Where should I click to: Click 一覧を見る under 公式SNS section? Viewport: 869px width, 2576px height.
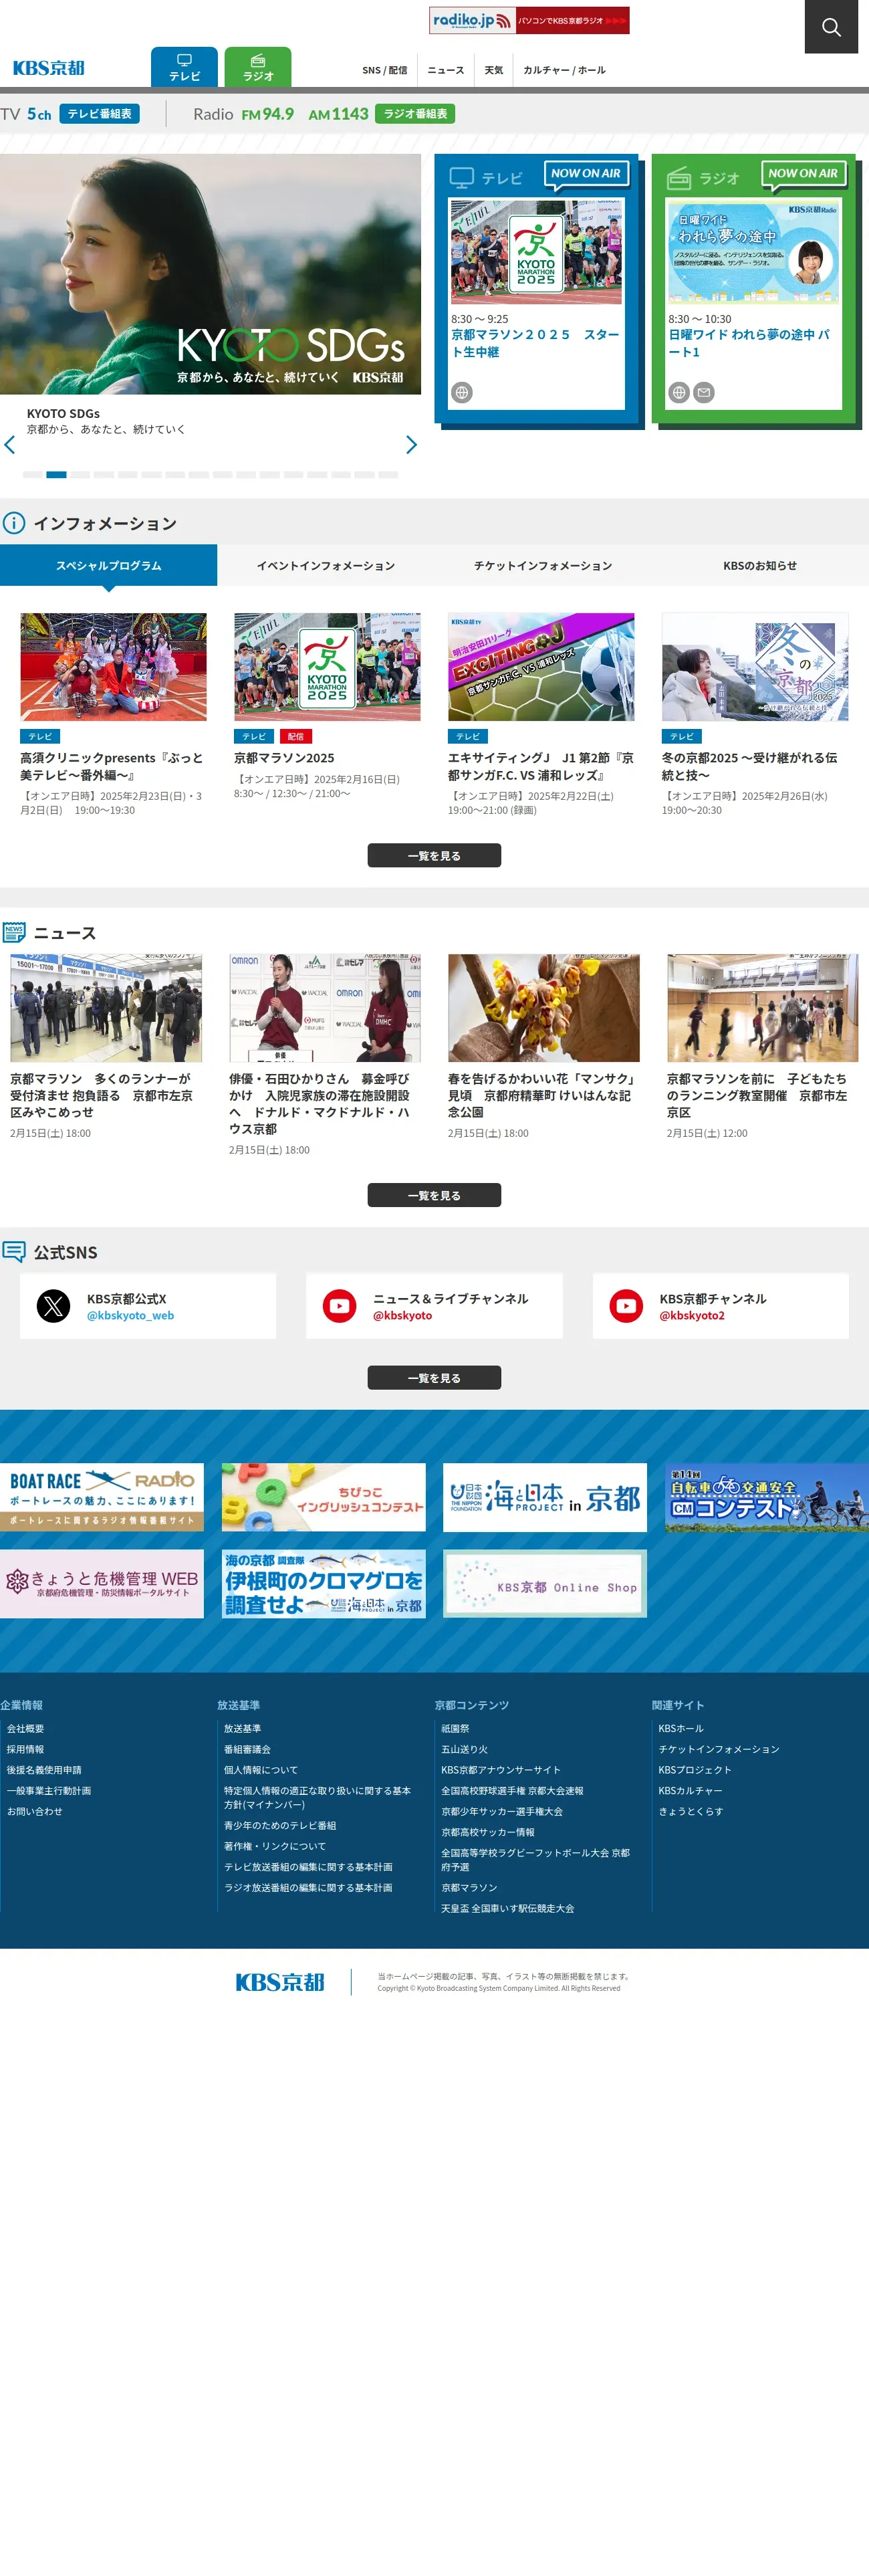tap(434, 1378)
